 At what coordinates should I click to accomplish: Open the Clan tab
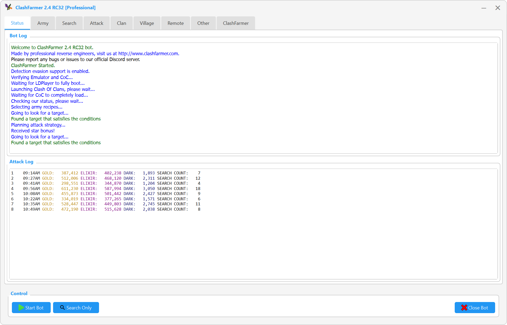[121, 23]
